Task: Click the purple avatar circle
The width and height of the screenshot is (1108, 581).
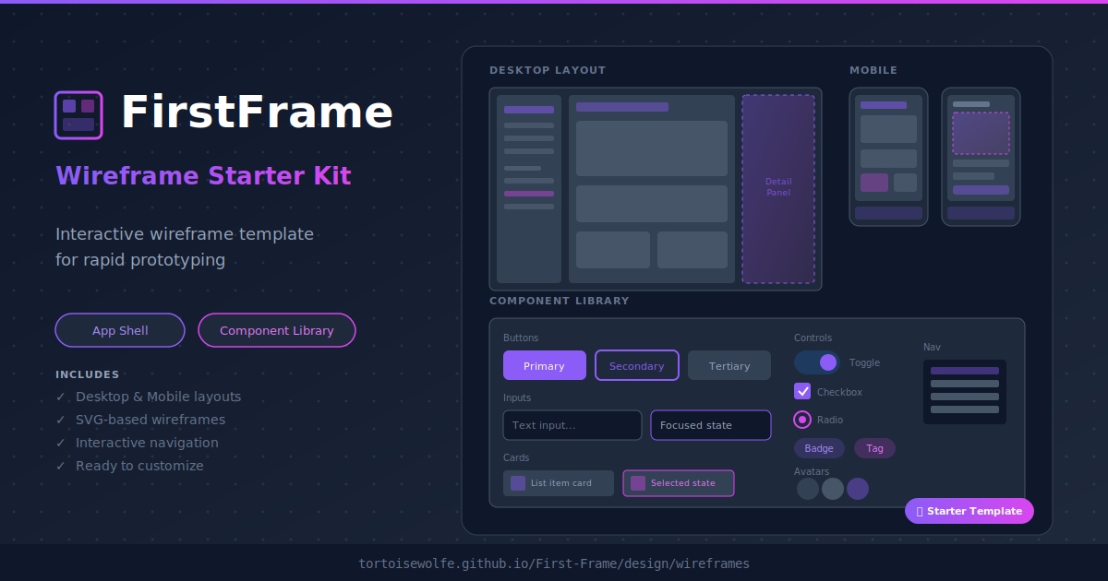Action: point(858,489)
